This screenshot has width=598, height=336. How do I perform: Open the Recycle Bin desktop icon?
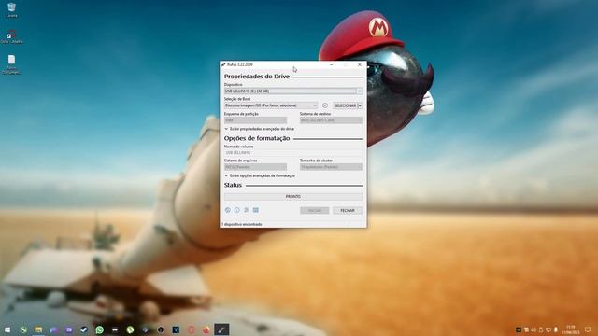click(11, 10)
